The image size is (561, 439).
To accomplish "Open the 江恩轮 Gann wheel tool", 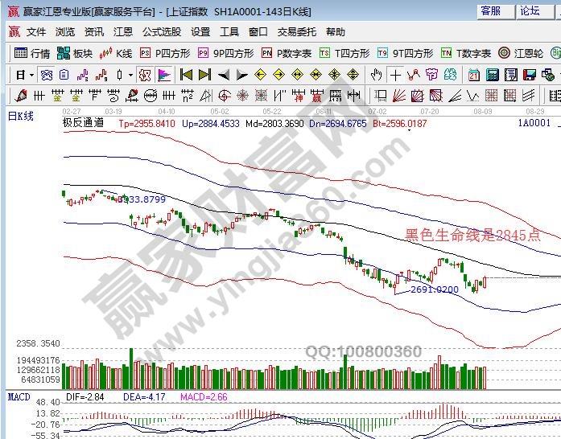I will pos(528,53).
